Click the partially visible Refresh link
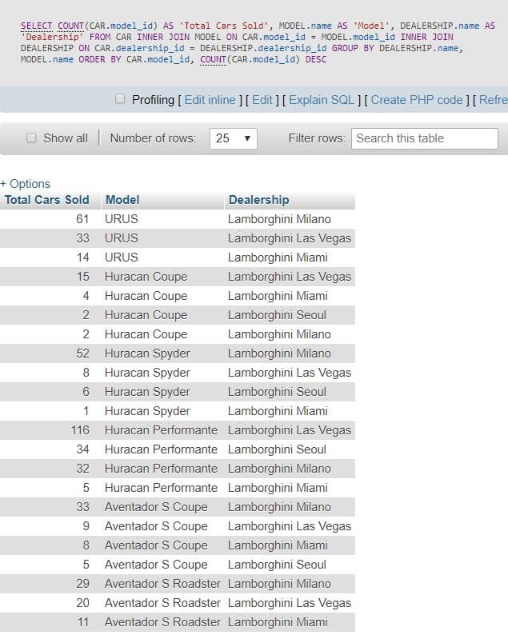 (494, 100)
